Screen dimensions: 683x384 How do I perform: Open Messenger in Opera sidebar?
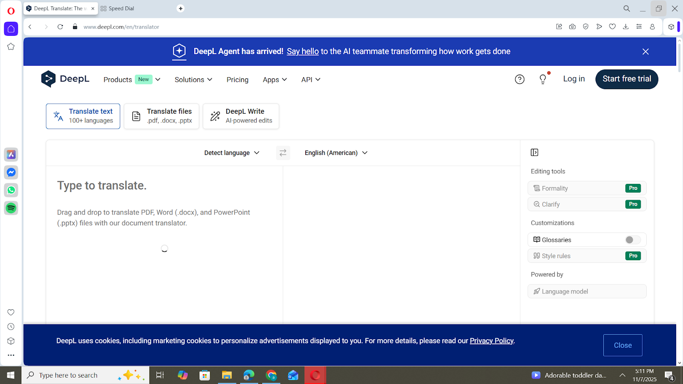point(11,172)
